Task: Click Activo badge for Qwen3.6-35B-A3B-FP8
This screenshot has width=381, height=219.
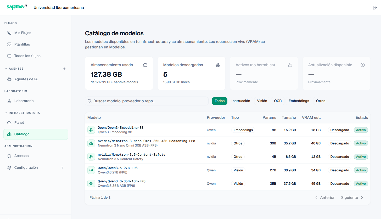Action: tap(361, 184)
